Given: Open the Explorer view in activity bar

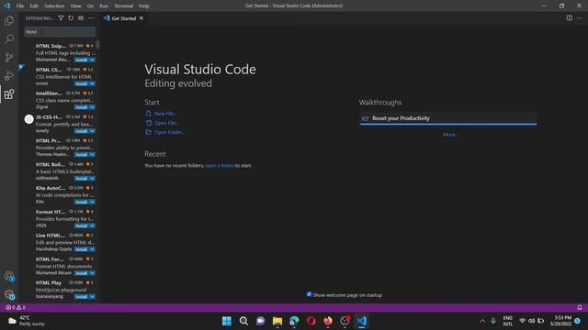Looking at the screenshot, I should (9, 20).
